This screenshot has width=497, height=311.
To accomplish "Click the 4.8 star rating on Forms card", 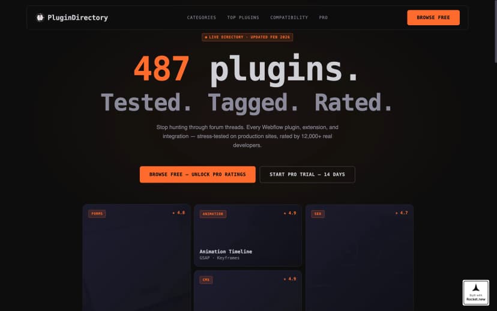I will [x=179, y=213].
